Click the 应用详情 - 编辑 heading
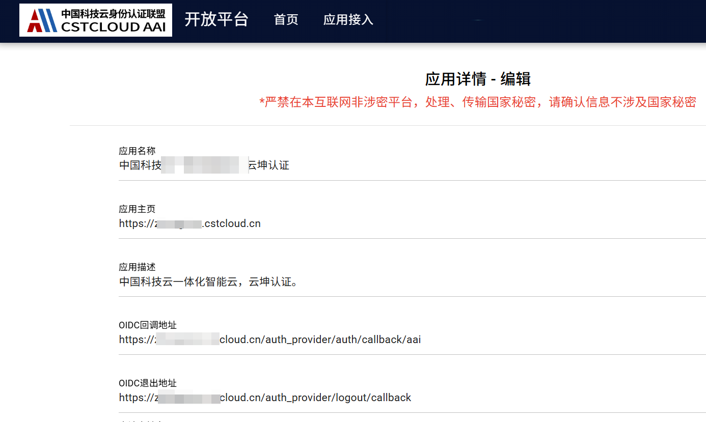706x422 pixels. pyautogui.click(x=478, y=79)
